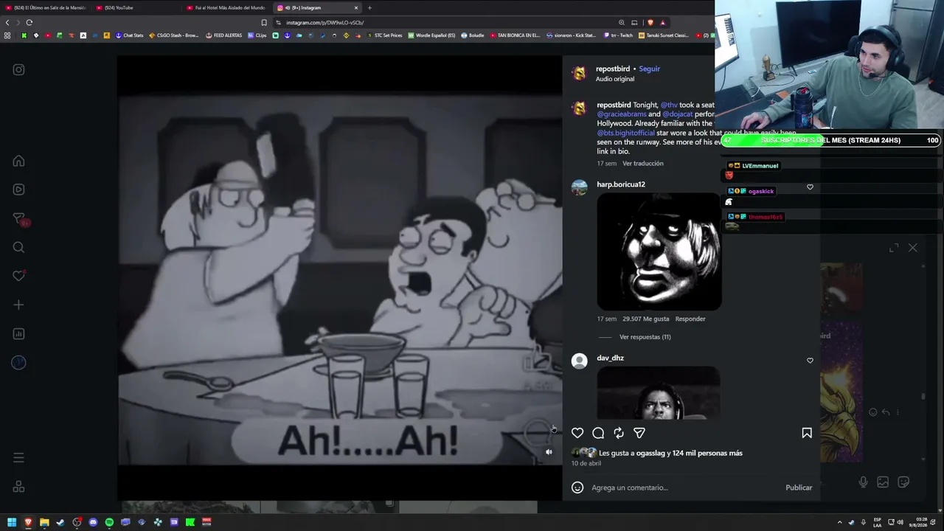Open the ogasslag liker link
Viewport: 944px width, 531px height.
[650, 453]
